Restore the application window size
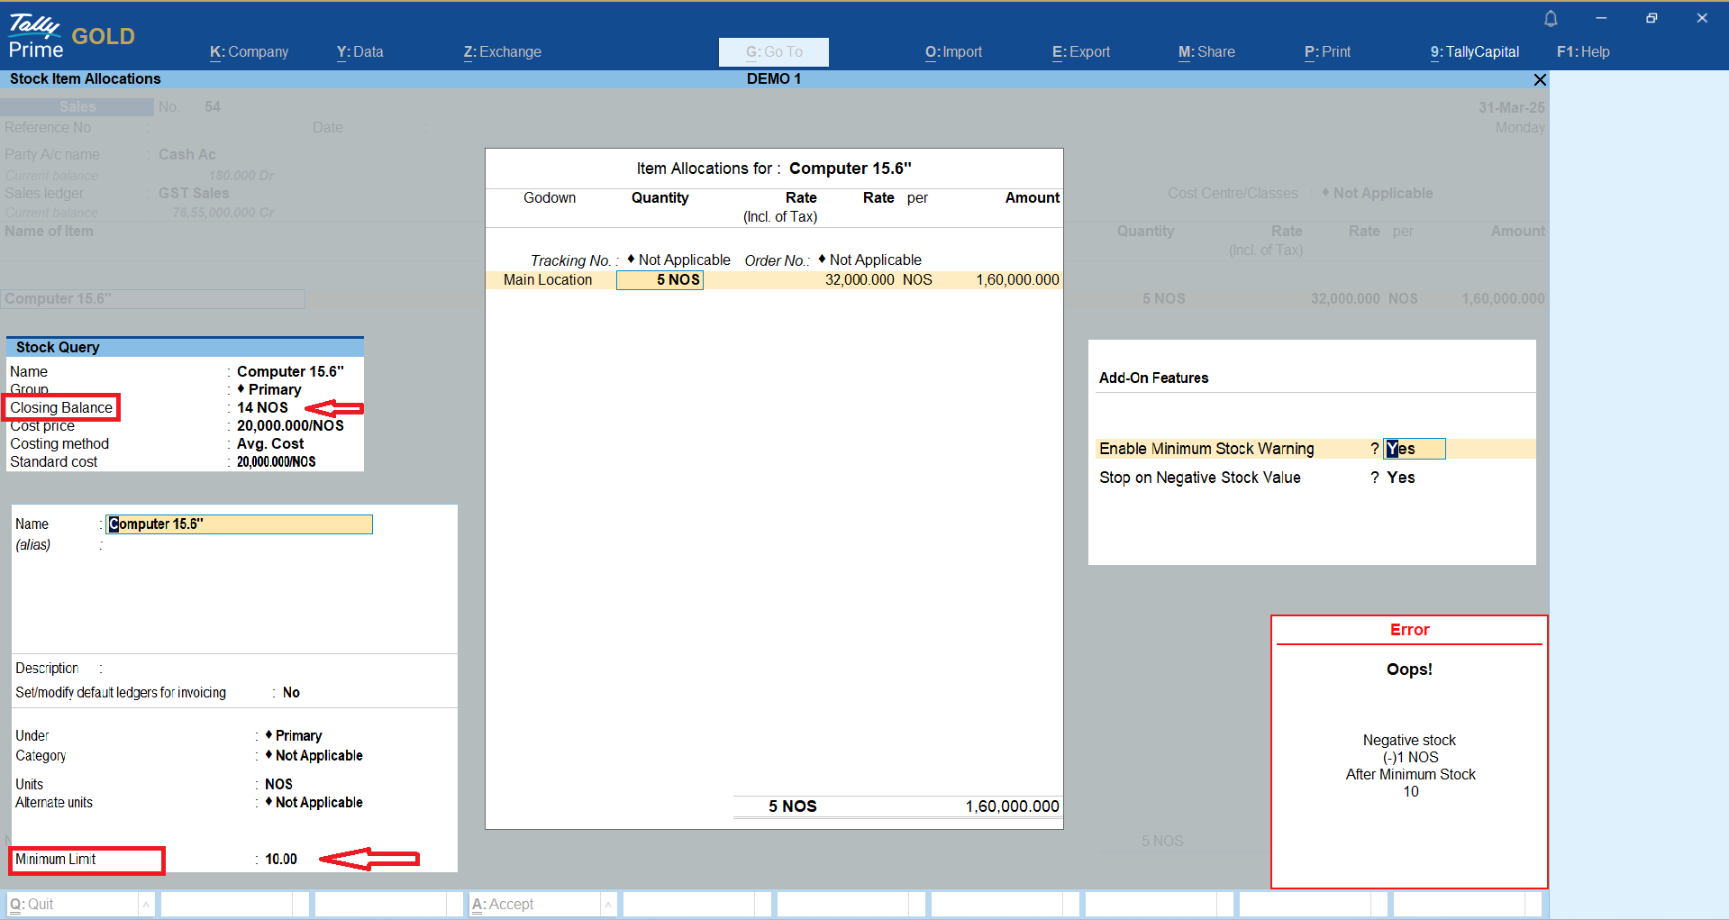Screen dimensions: 1729x920 tap(1652, 19)
